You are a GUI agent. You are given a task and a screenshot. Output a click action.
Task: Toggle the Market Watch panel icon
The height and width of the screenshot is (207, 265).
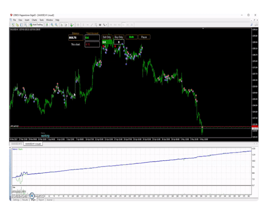(x=21, y=25)
